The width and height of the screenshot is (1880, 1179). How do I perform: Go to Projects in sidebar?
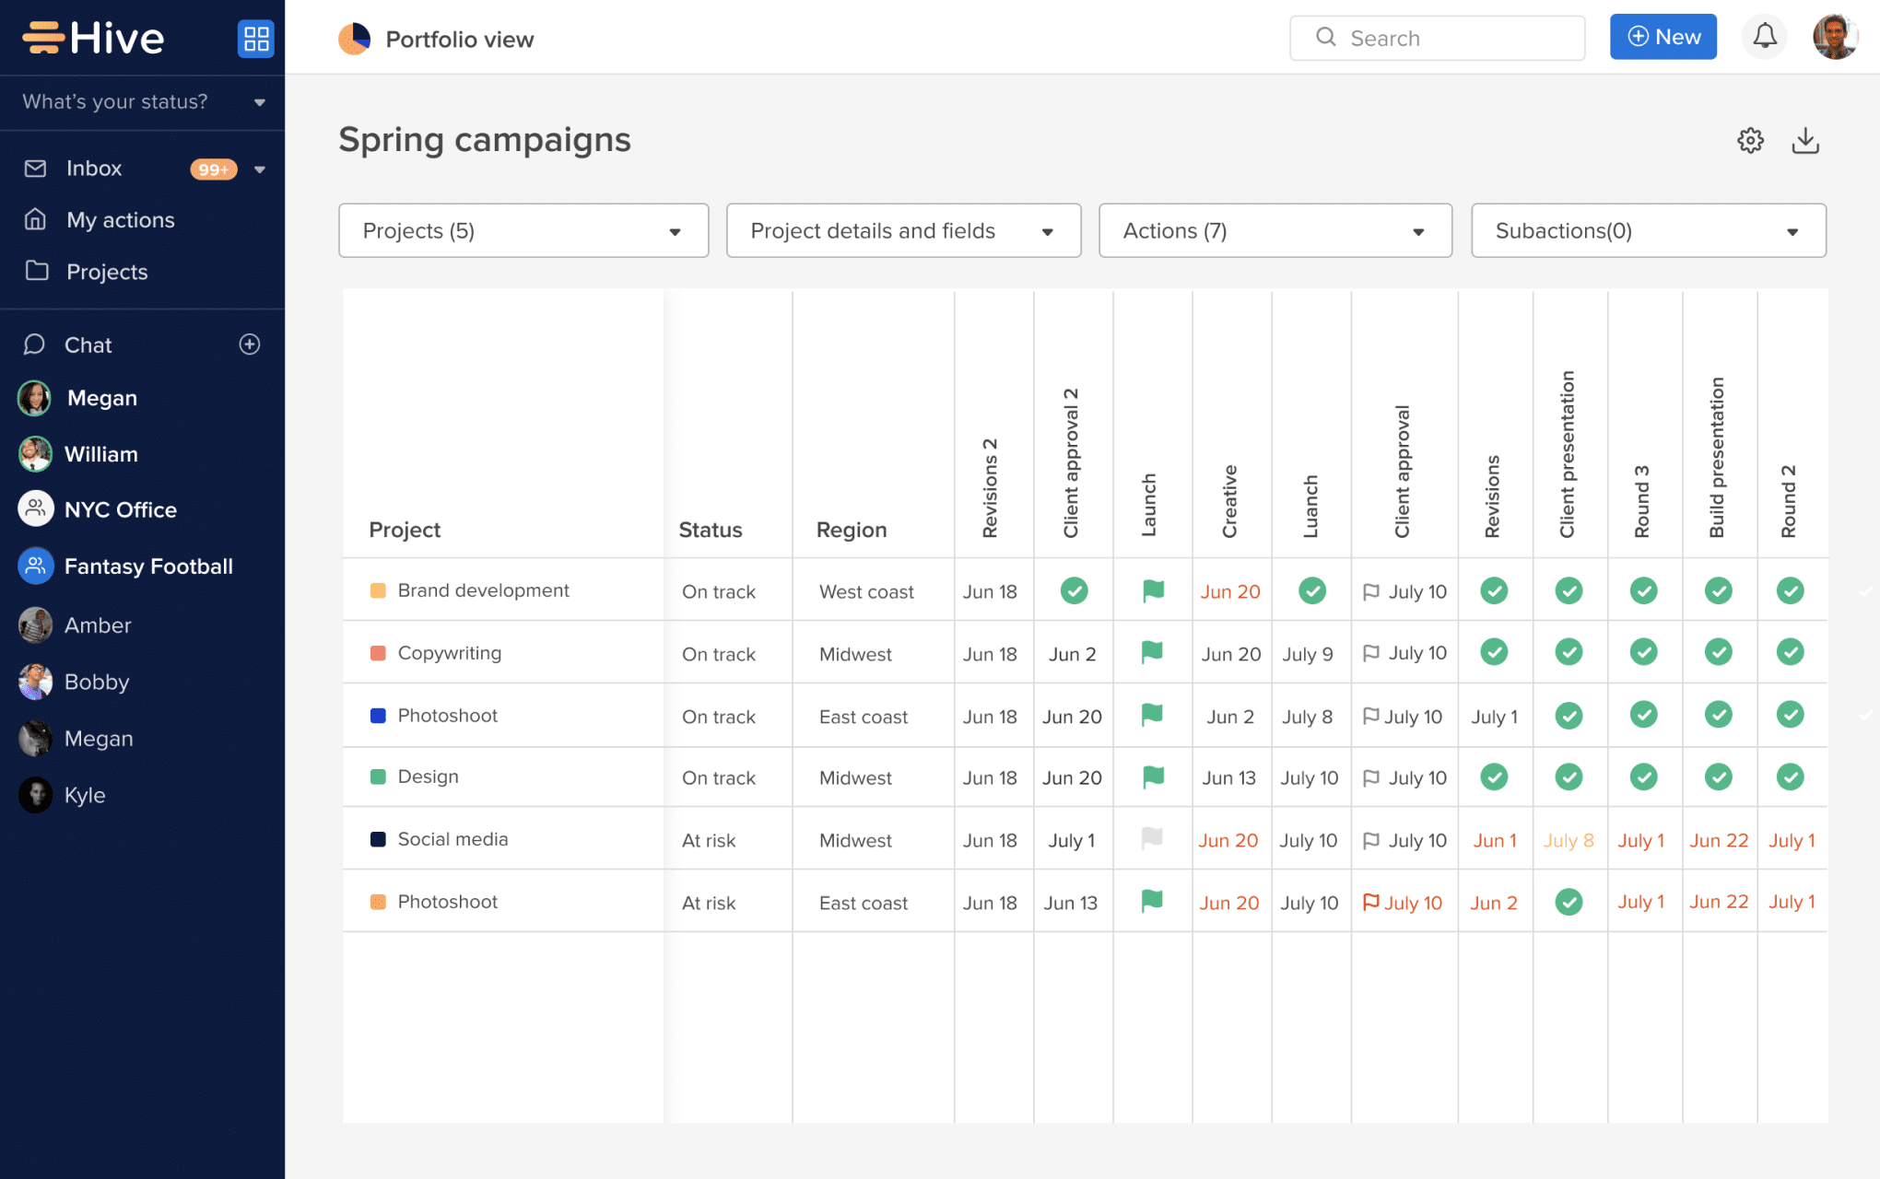107,272
